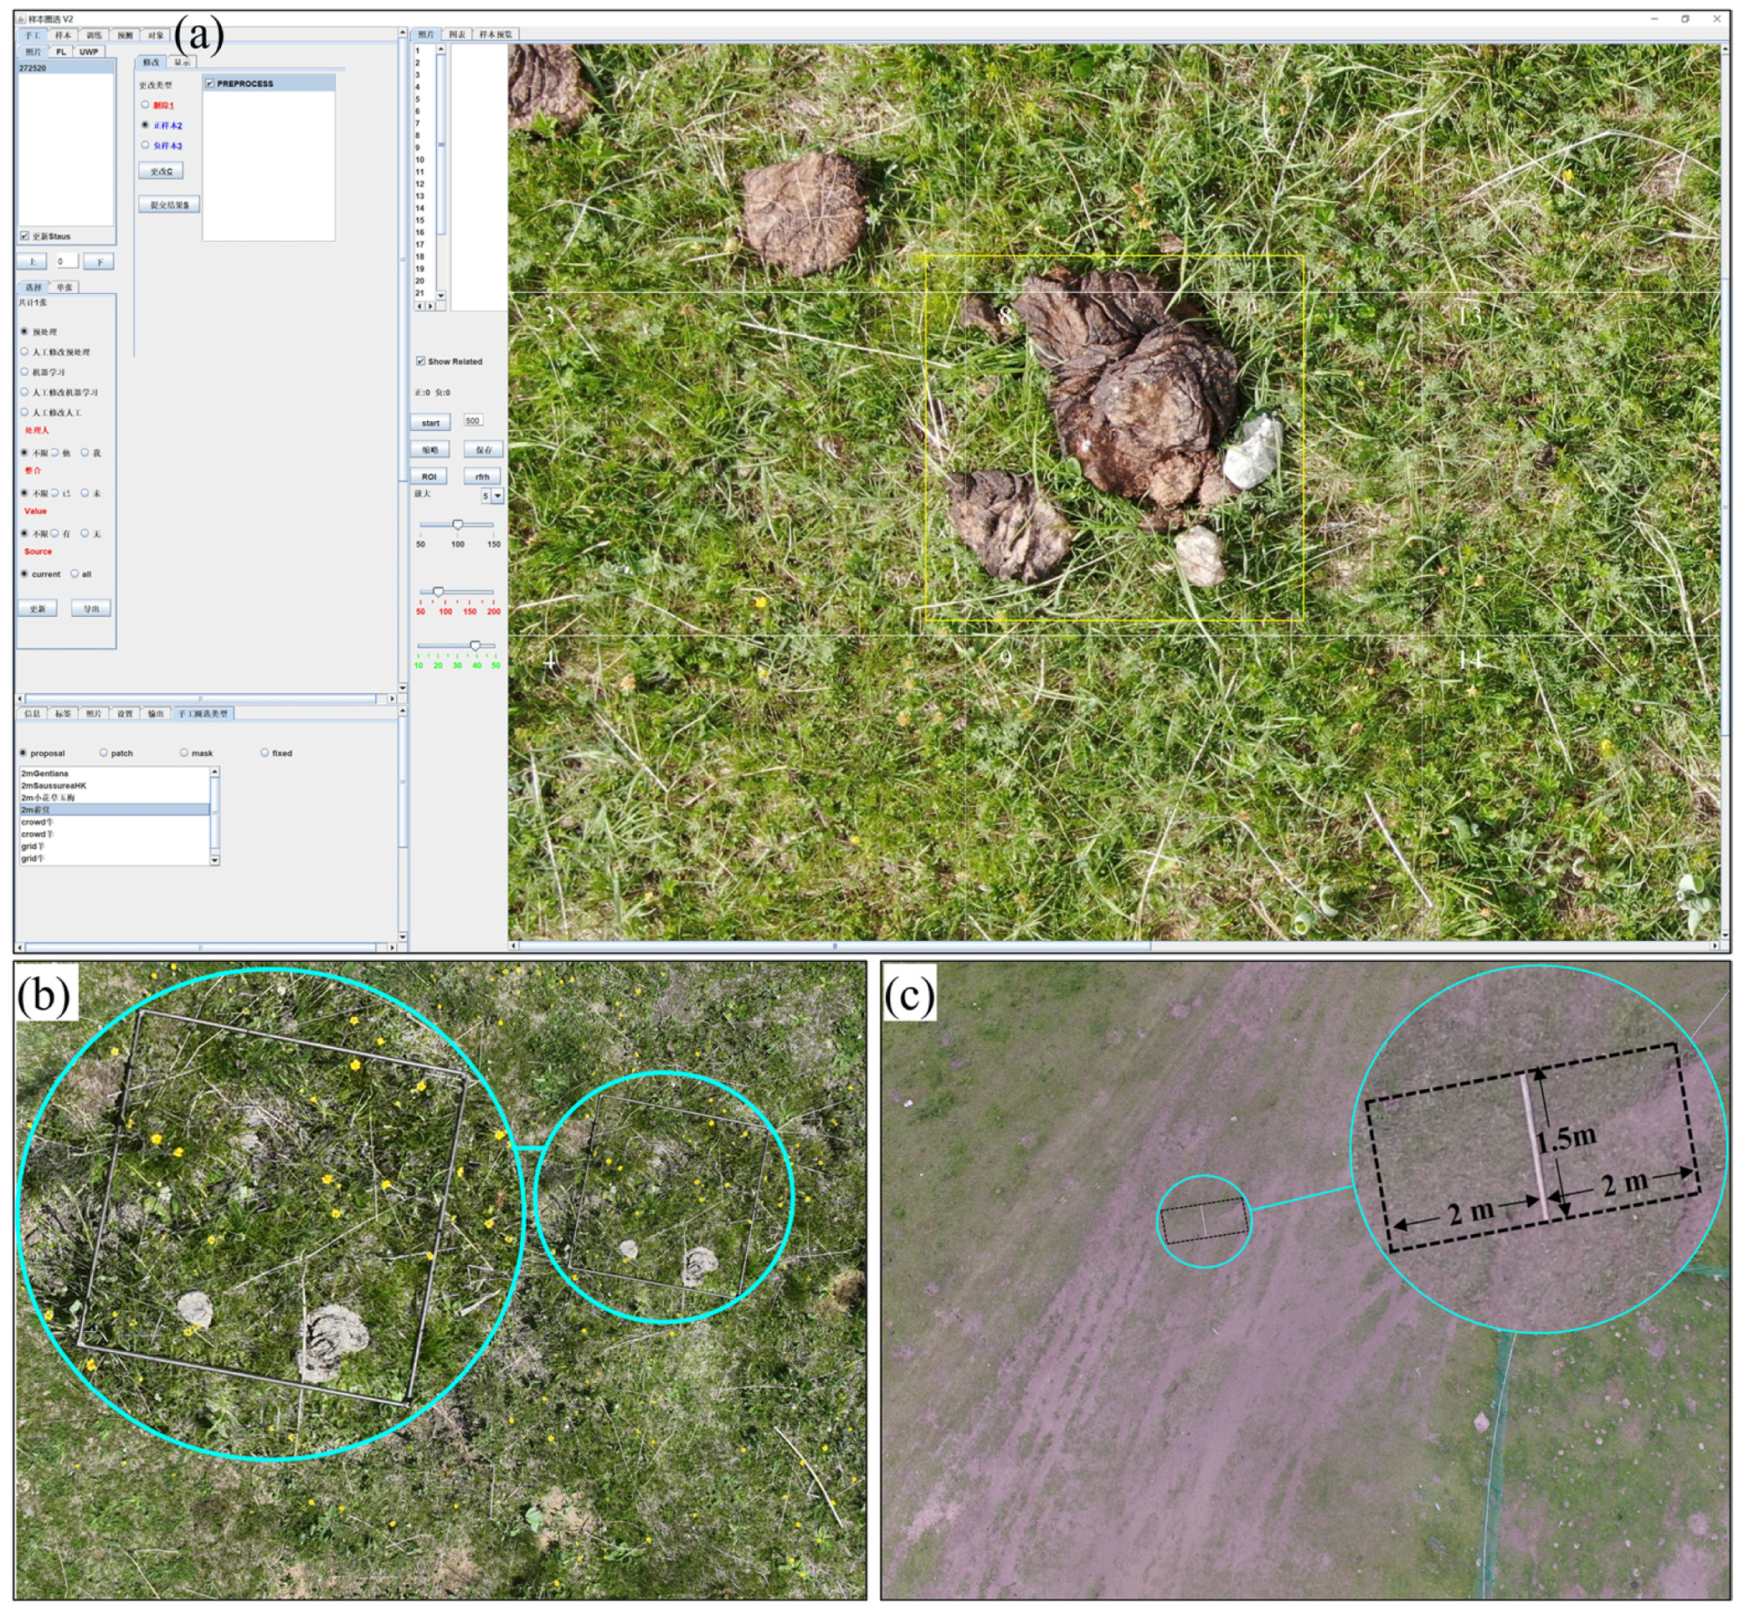Click the 50-150 slider handle

458,525
